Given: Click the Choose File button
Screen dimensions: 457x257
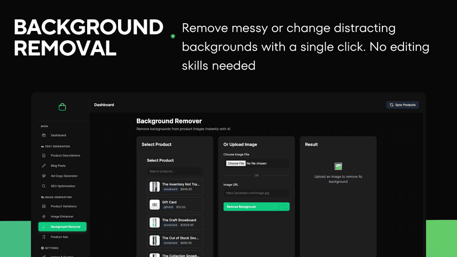Looking at the screenshot, I should pyautogui.click(x=236, y=163).
